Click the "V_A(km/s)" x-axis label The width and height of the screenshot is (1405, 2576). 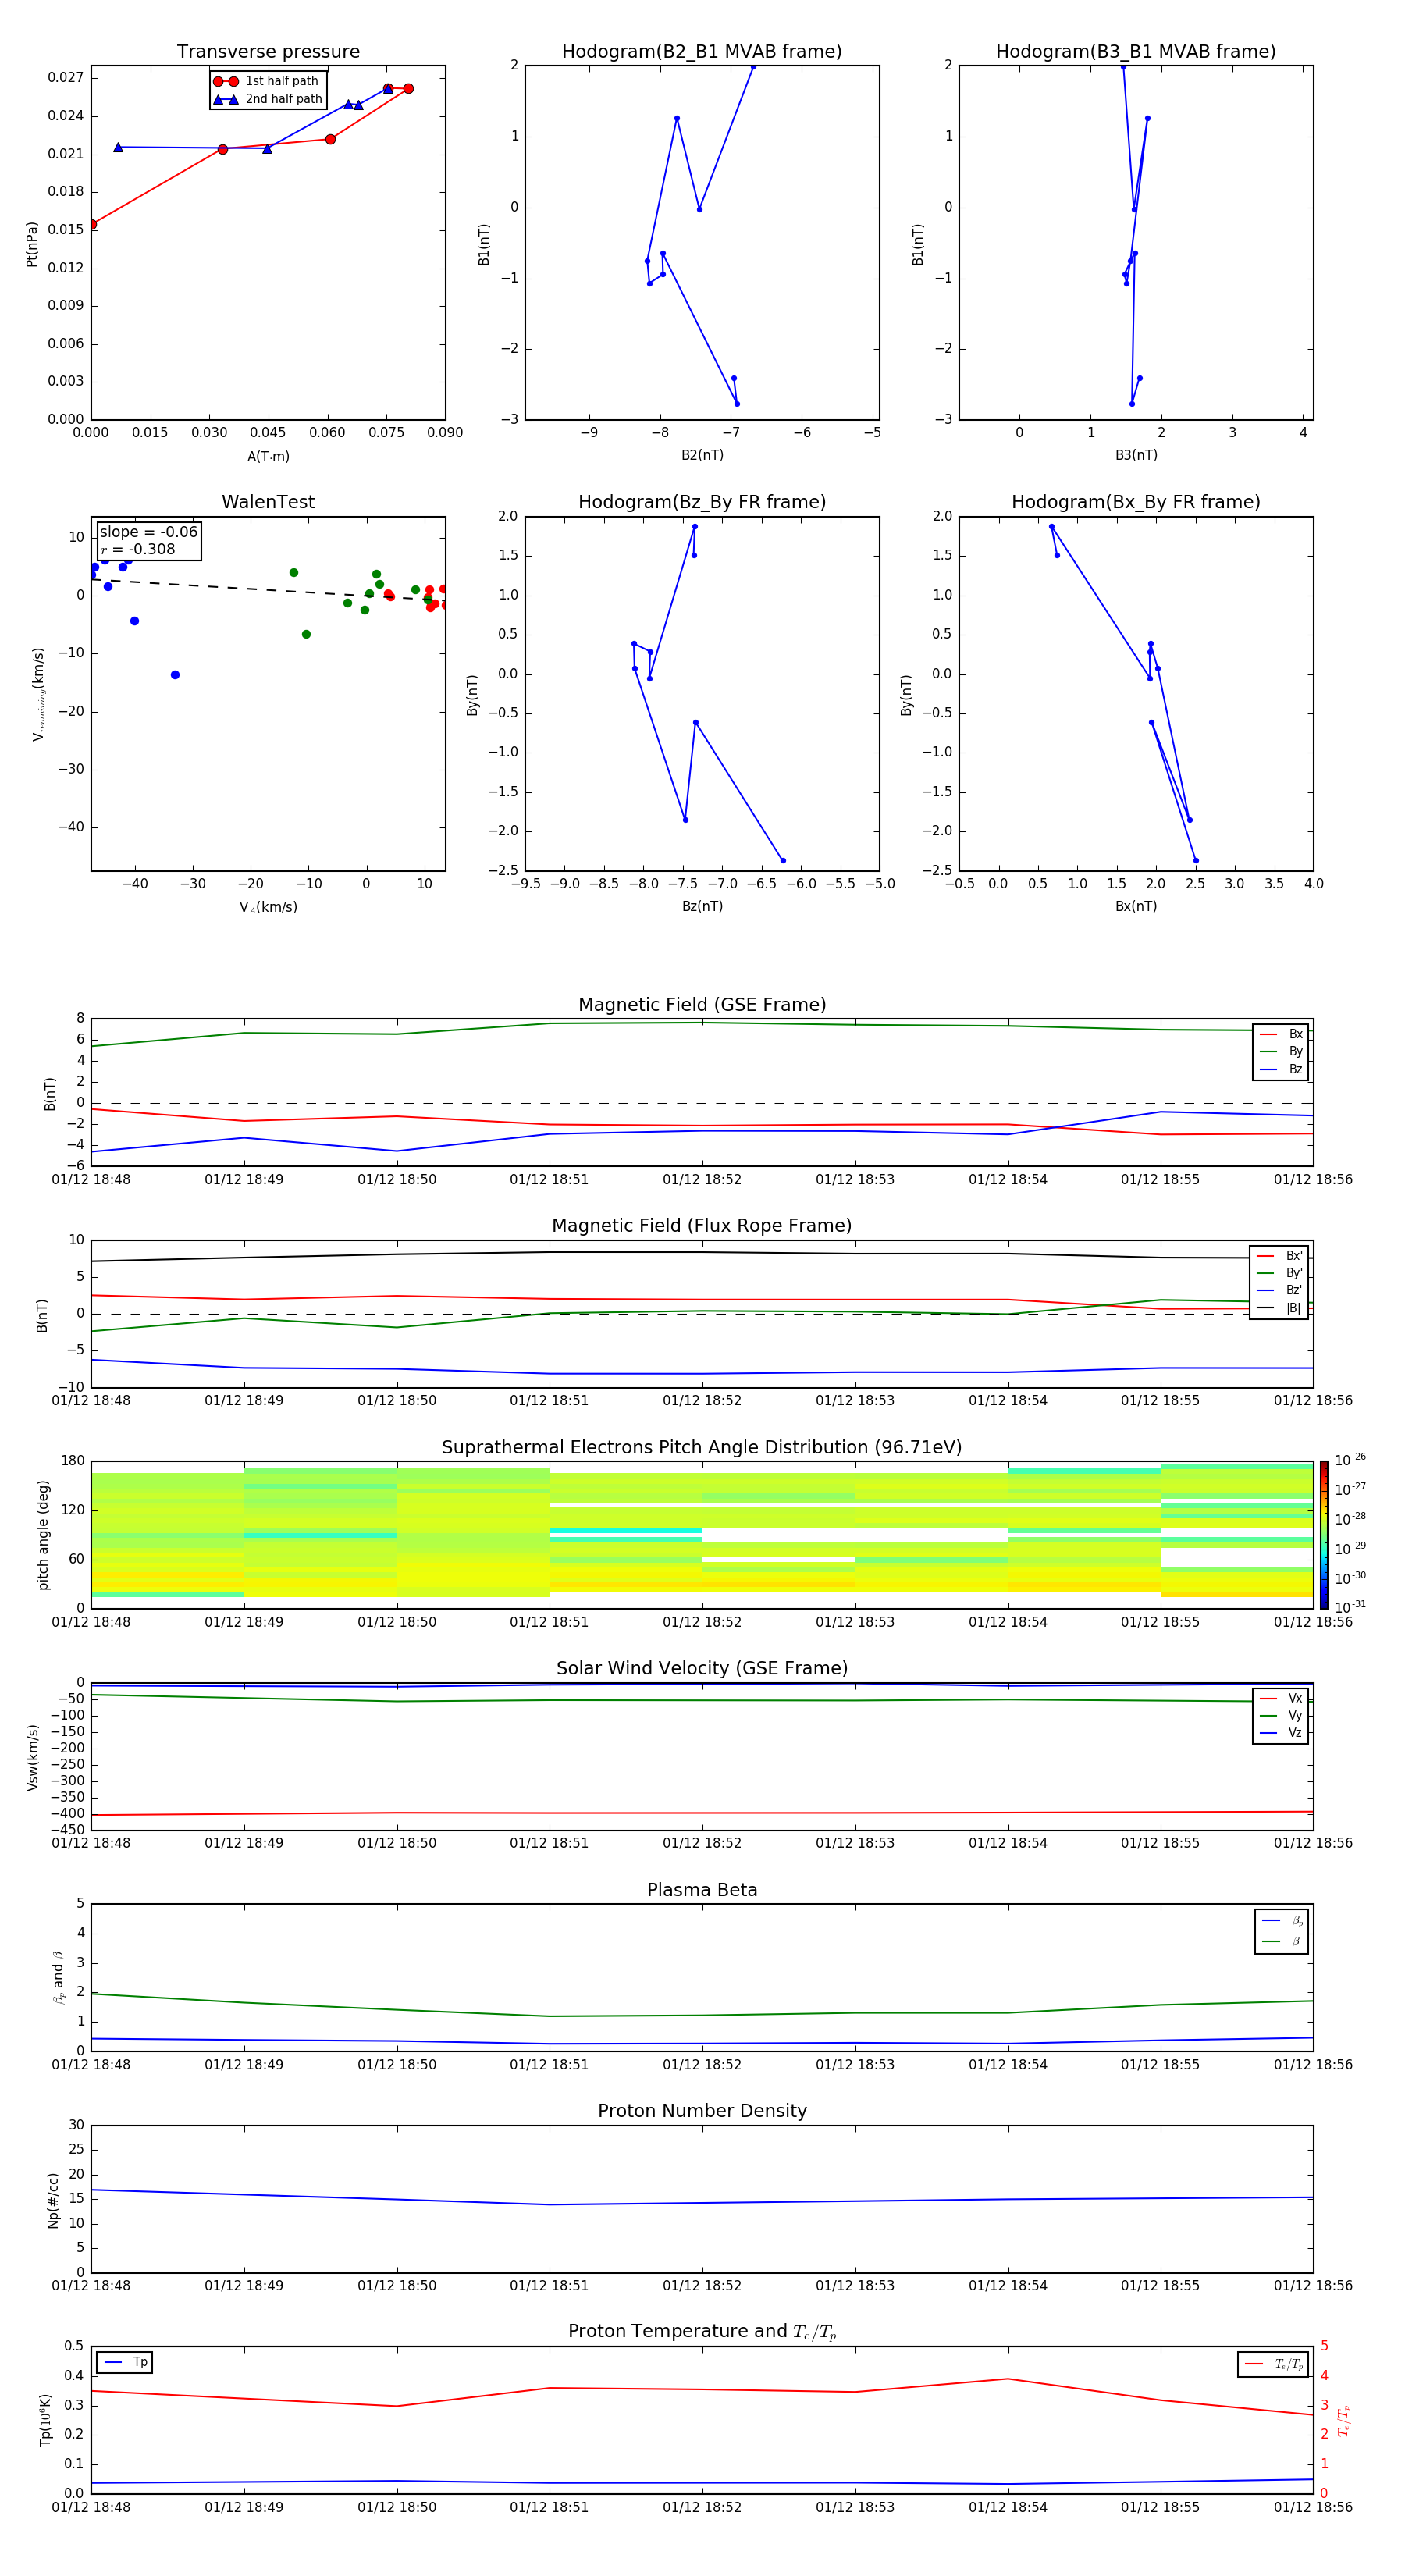[x=268, y=908]
